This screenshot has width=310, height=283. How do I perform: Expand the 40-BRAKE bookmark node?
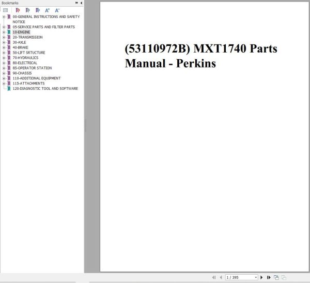pos(4,47)
